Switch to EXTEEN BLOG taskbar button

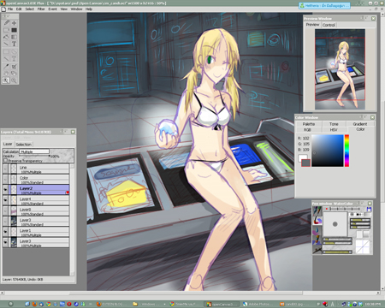[112, 304]
